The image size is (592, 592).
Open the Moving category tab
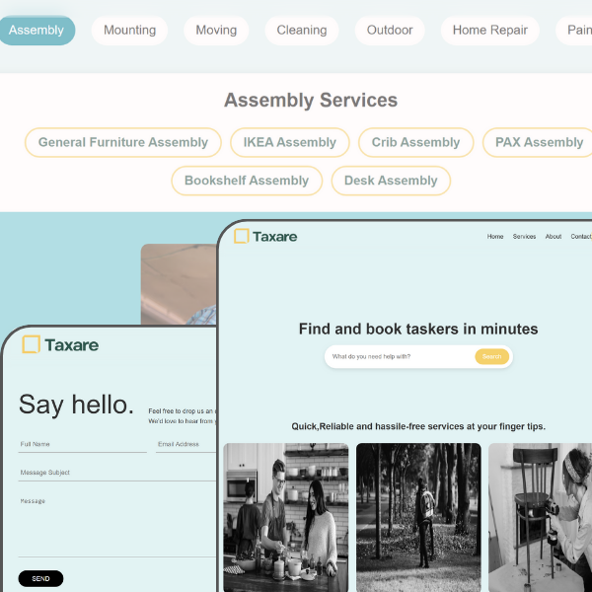click(216, 31)
